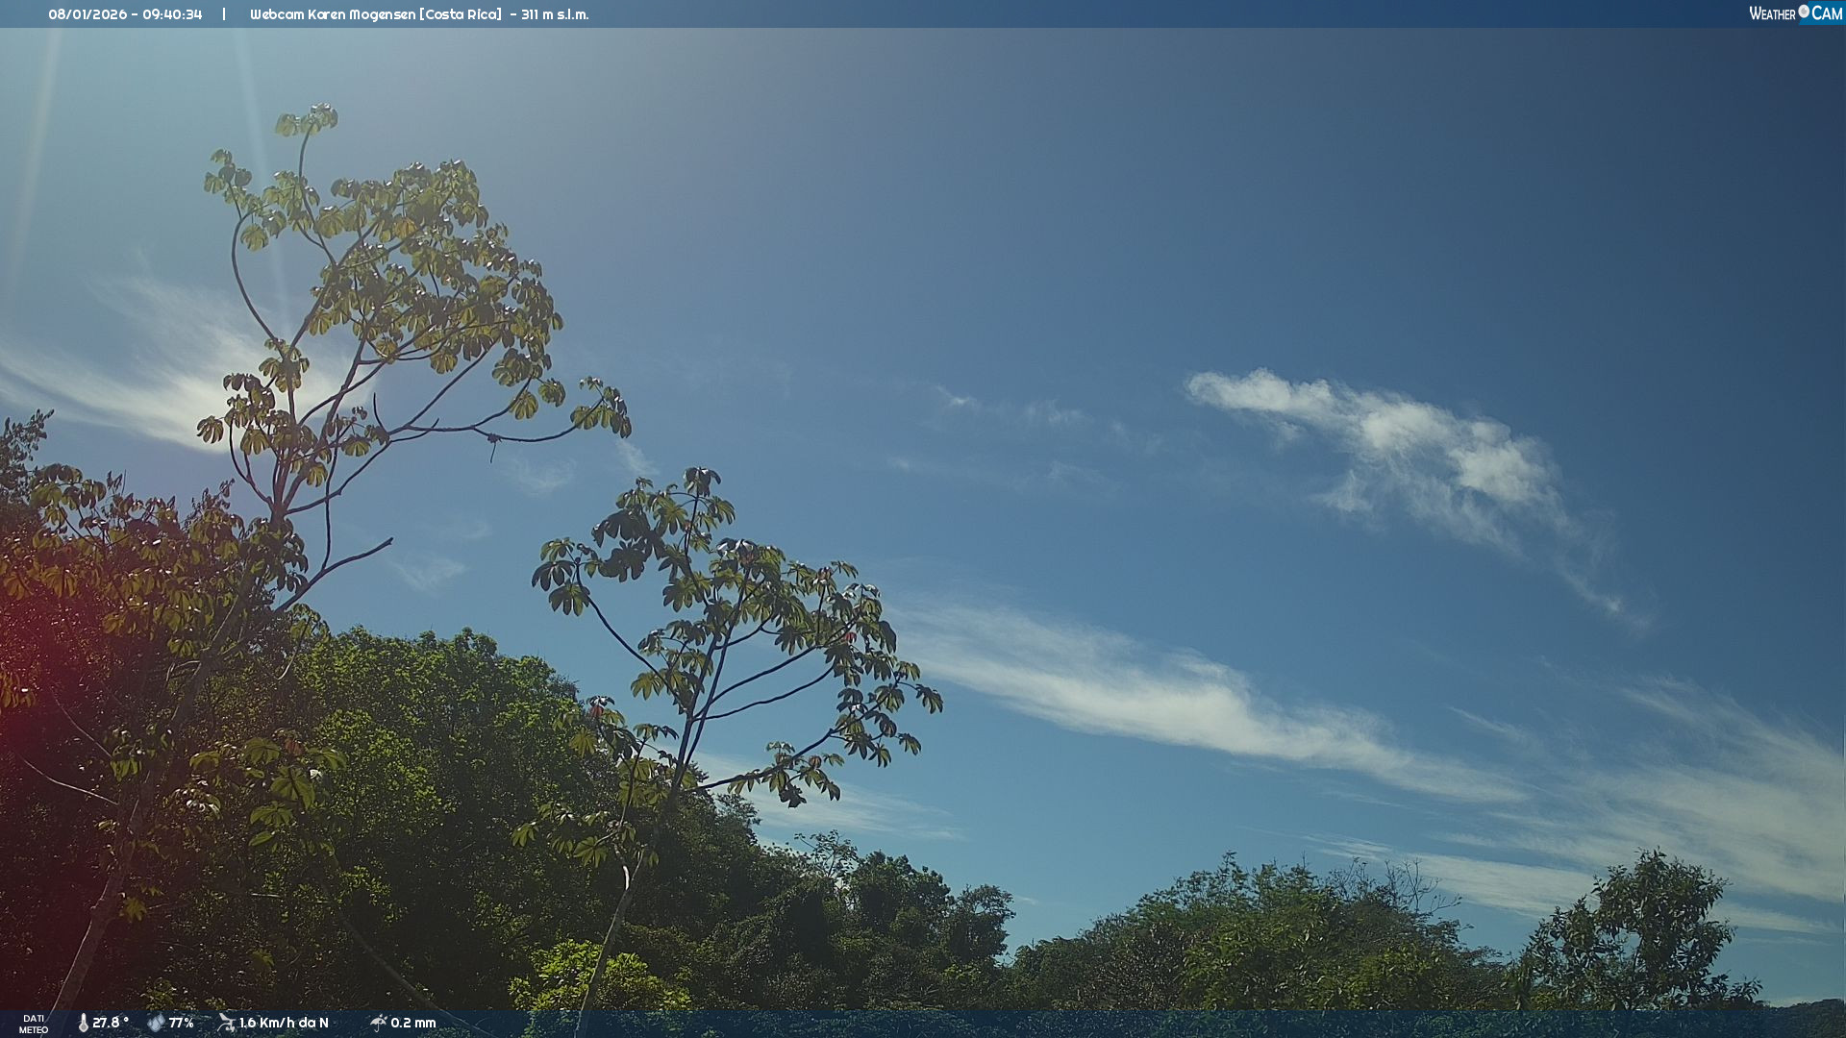1846x1038 pixels.
Task: Click the 09:40:34 timestamp
Action: pyautogui.click(x=172, y=14)
